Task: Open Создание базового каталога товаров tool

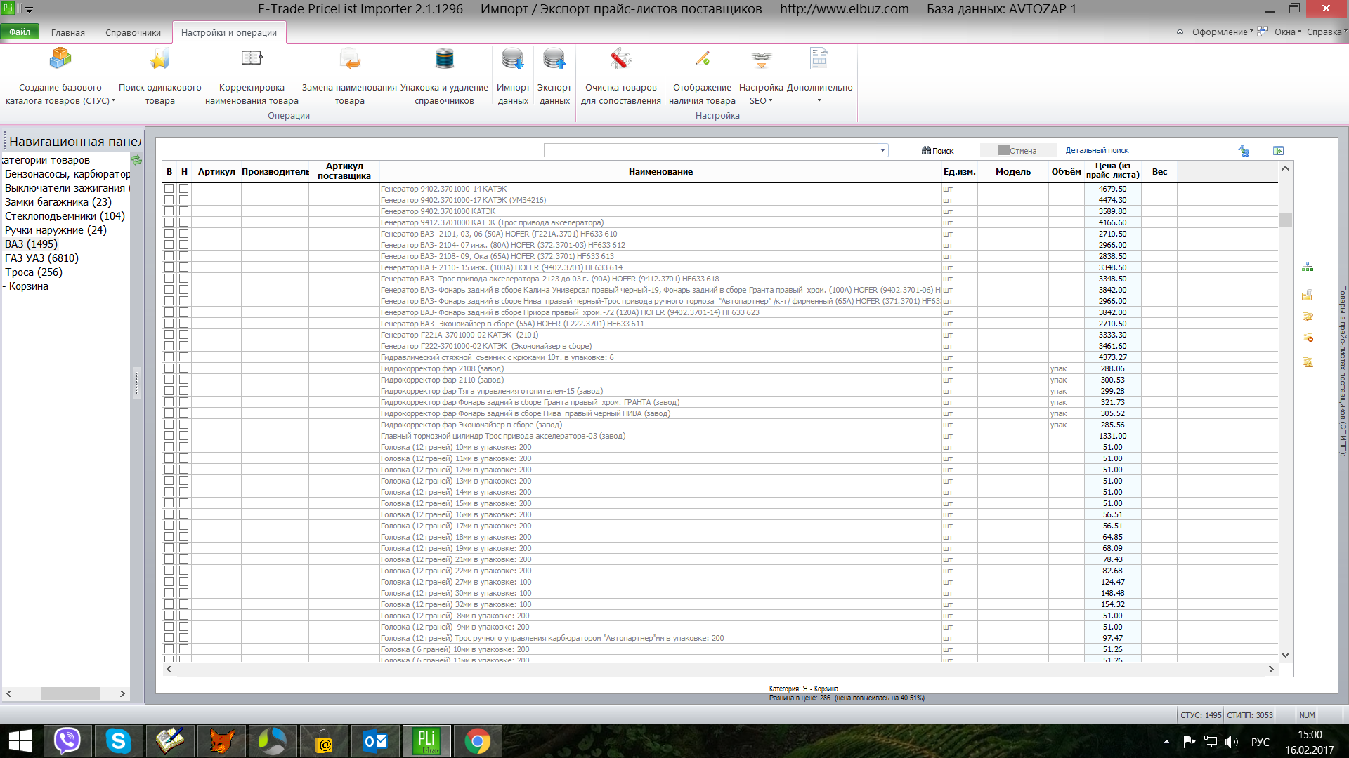Action: 60,76
